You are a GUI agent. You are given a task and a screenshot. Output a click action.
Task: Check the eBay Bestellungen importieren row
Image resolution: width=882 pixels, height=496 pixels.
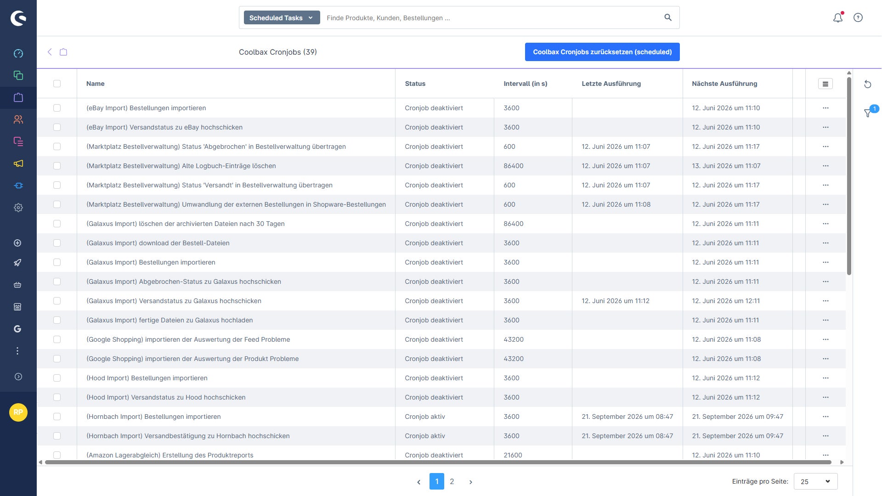pos(57,108)
